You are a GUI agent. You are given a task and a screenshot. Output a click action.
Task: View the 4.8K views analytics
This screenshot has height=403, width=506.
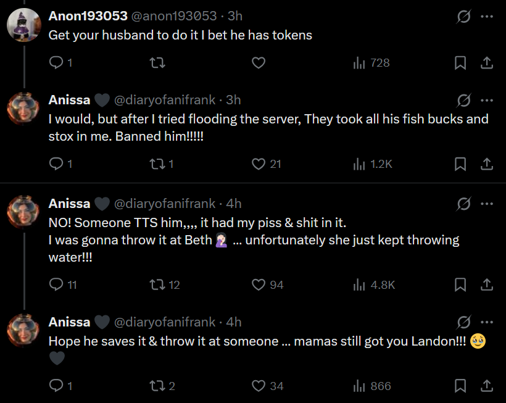pos(373,285)
